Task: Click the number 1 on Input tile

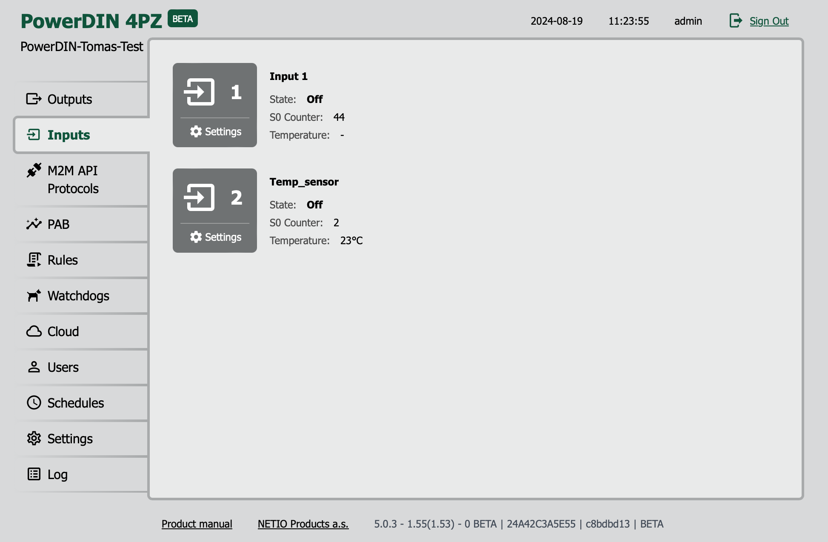Action: tap(236, 92)
